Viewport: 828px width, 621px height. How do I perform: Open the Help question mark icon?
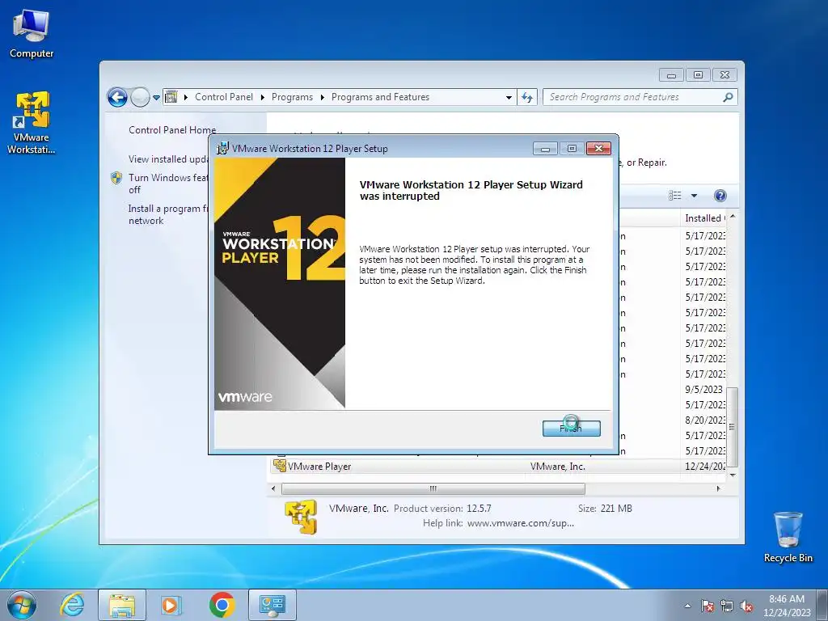(x=720, y=196)
